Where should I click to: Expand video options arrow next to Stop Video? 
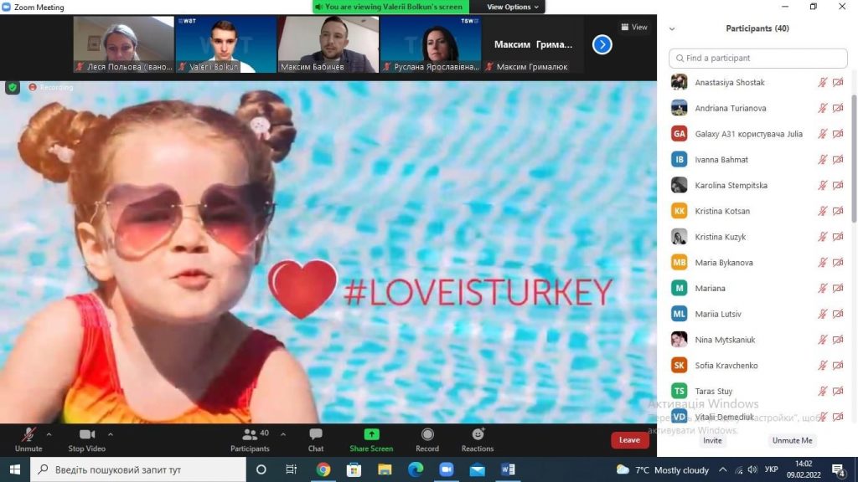click(x=111, y=434)
